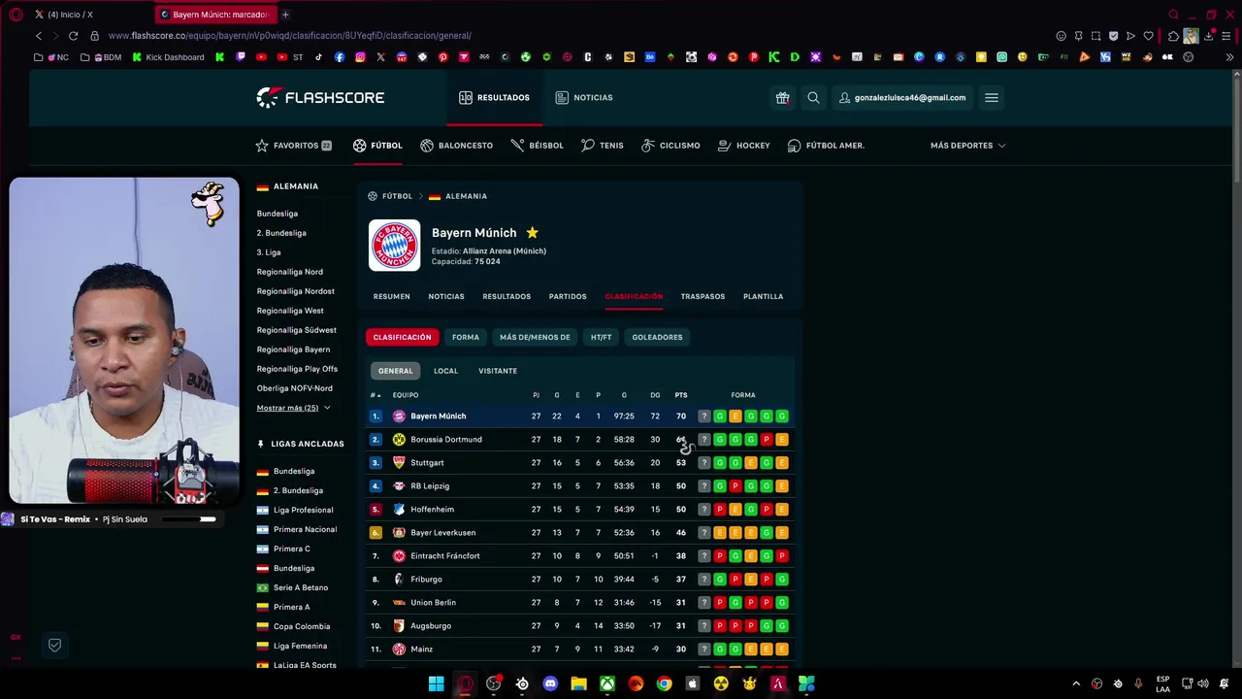Image resolution: width=1242 pixels, height=699 pixels.
Task: Open Discord from the taskbar
Action: [x=550, y=683]
